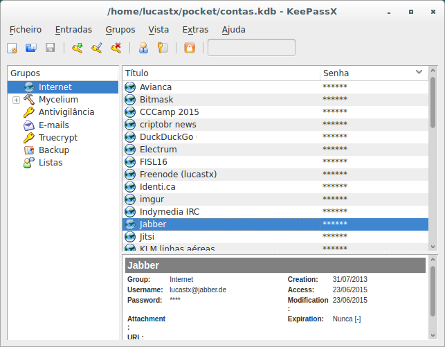Select the criptobr news entry

click(x=275, y=125)
